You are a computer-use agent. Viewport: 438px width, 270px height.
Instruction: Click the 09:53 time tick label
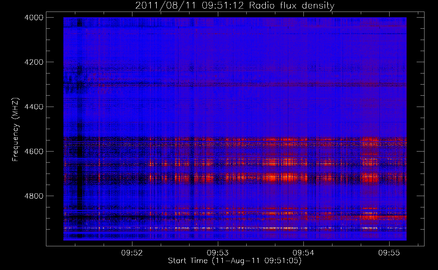tap(218, 253)
